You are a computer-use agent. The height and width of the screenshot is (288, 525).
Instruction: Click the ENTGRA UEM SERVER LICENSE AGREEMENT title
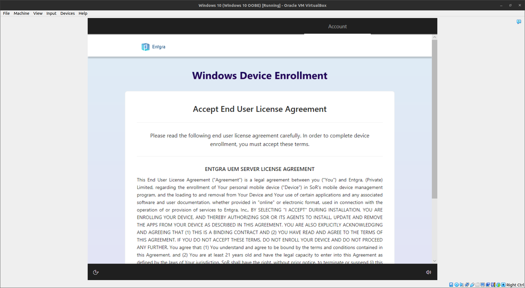[260, 169]
